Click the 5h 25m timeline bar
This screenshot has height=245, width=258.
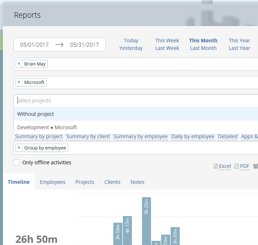click(x=146, y=221)
